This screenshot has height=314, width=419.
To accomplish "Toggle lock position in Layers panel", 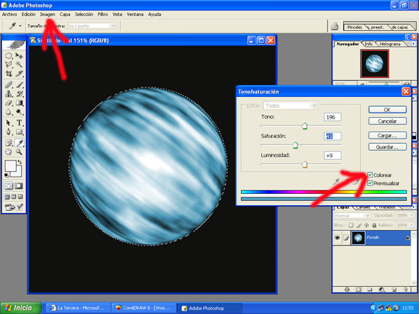I will click(x=367, y=225).
